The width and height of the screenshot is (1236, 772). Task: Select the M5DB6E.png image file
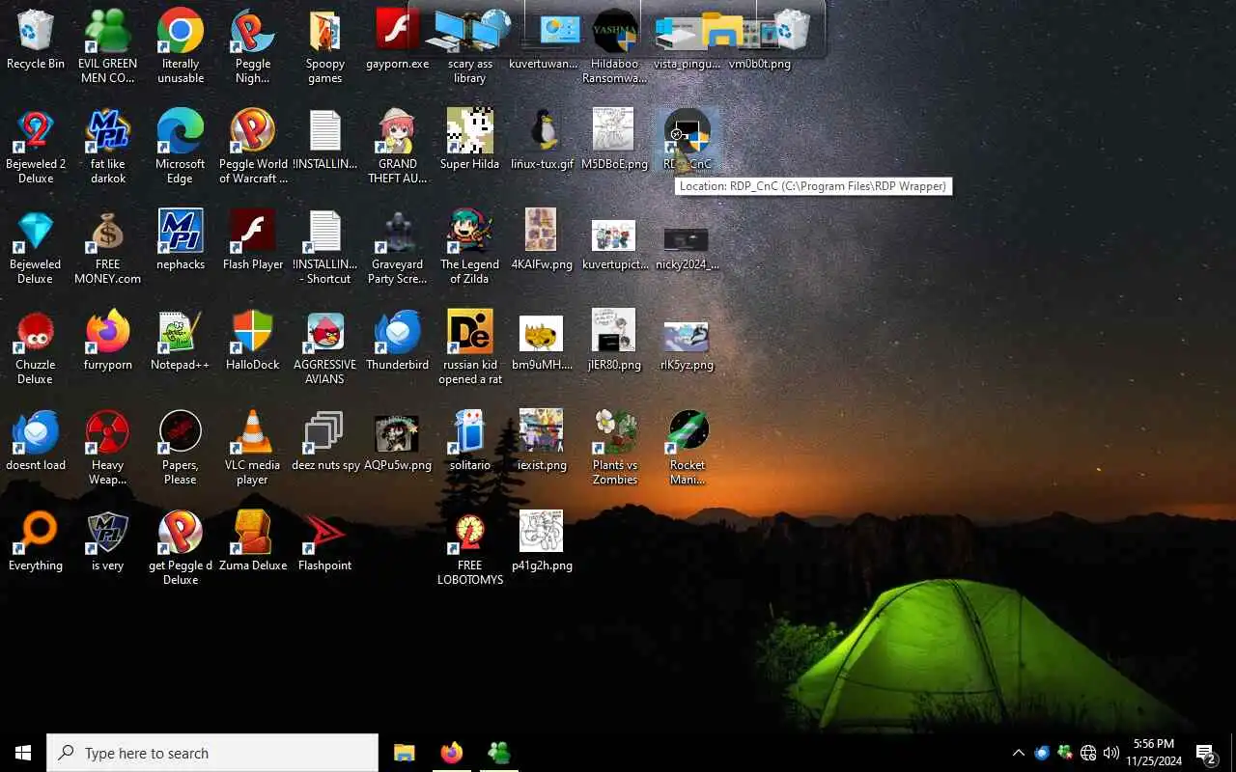[x=615, y=139]
